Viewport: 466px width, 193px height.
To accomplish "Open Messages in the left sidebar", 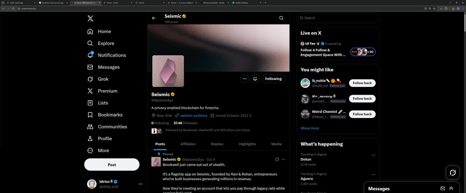I will (x=103, y=67).
